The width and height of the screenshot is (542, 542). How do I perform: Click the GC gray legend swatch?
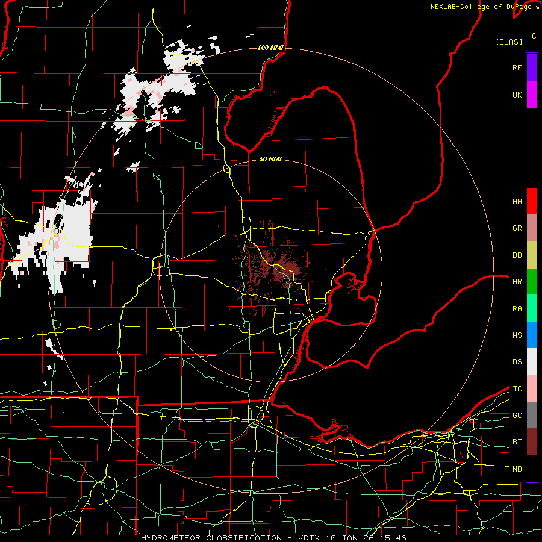532,415
